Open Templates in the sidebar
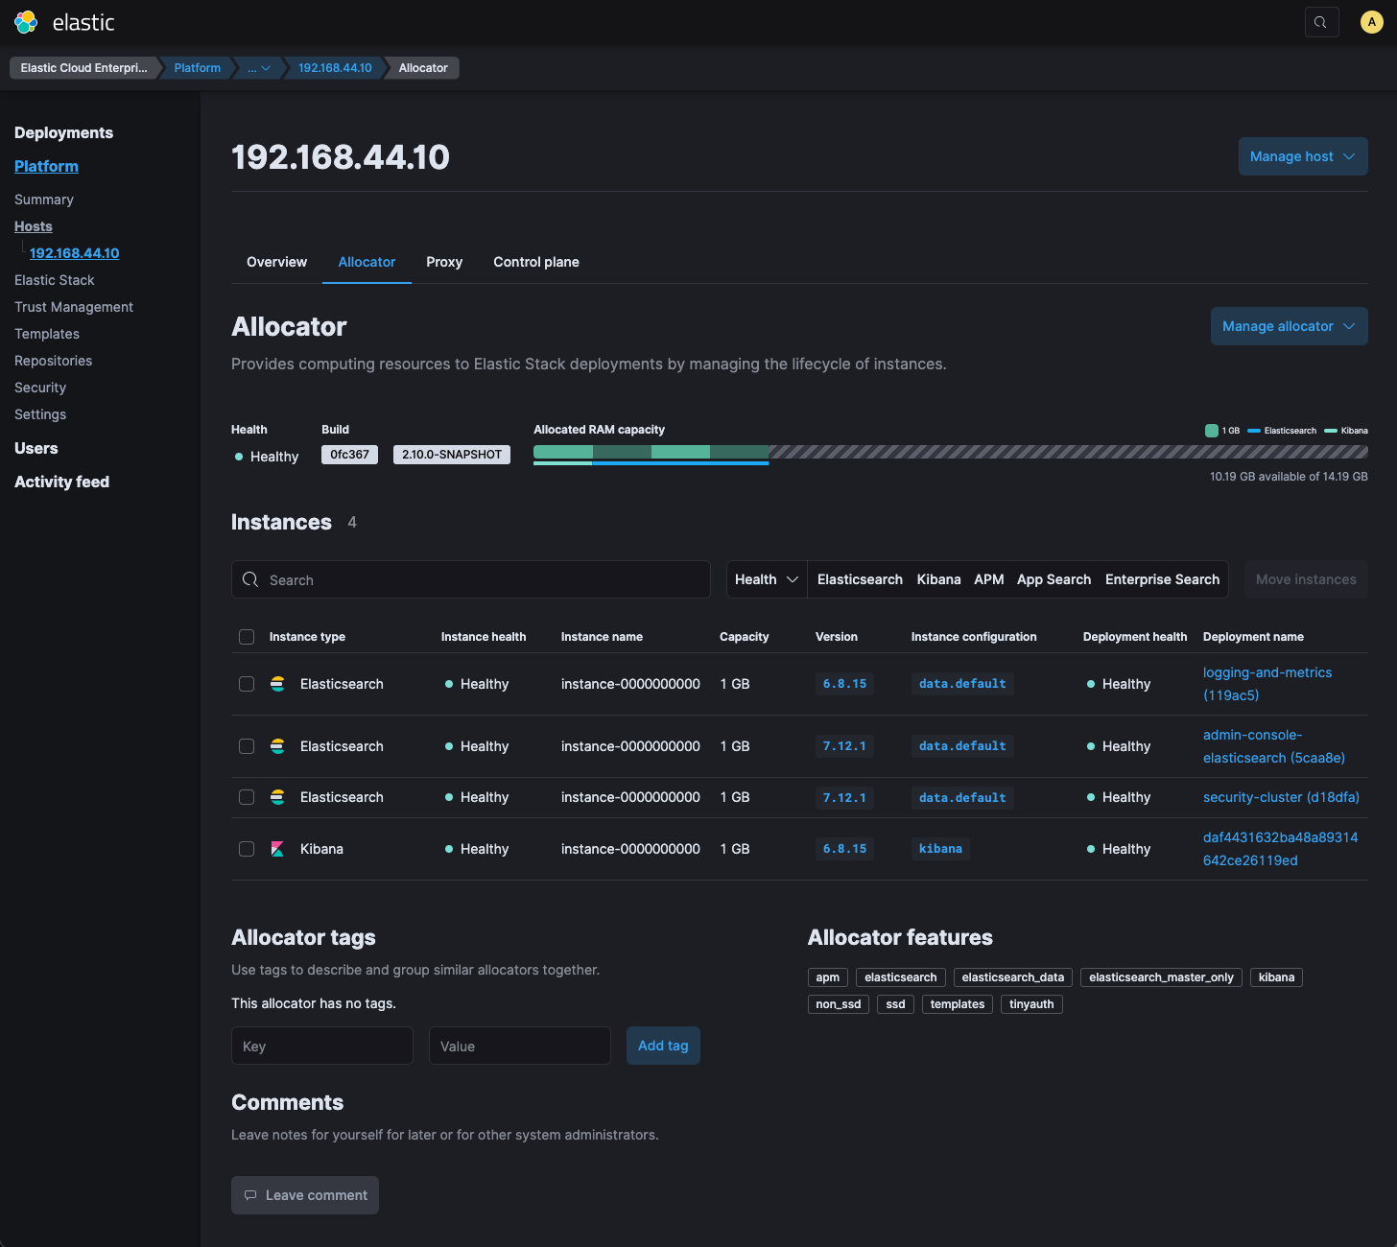Image resolution: width=1397 pixels, height=1247 pixels. pos(47,334)
